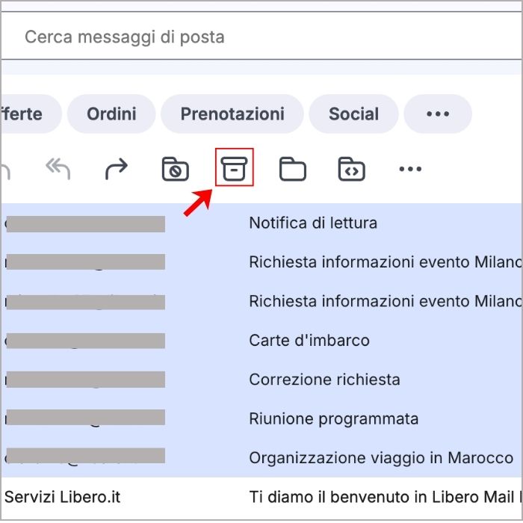This screenshot has height=523, width=523.
Task: Open the Riunione programmata email
Action: pyautogui.click(x=261, y=418)
